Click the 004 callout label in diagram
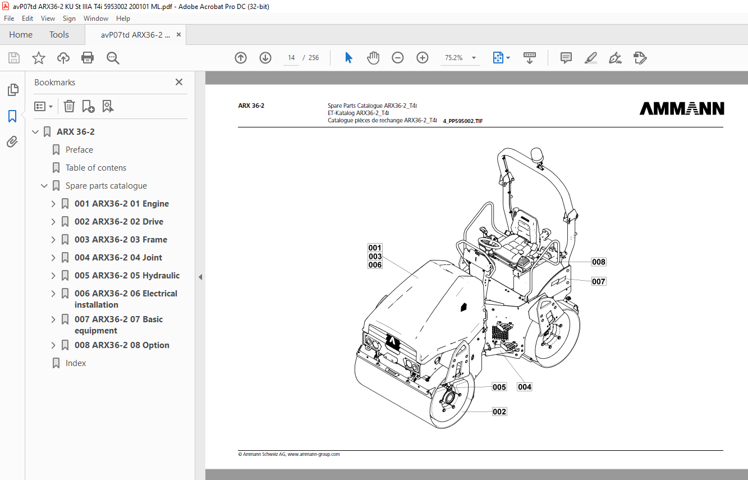This screenshot has width=748, height=480. [x=525, y=387]
